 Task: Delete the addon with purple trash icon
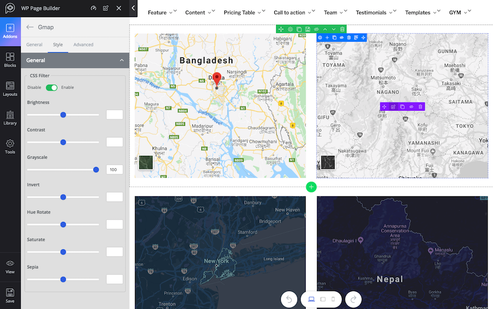tap(420, 107)
